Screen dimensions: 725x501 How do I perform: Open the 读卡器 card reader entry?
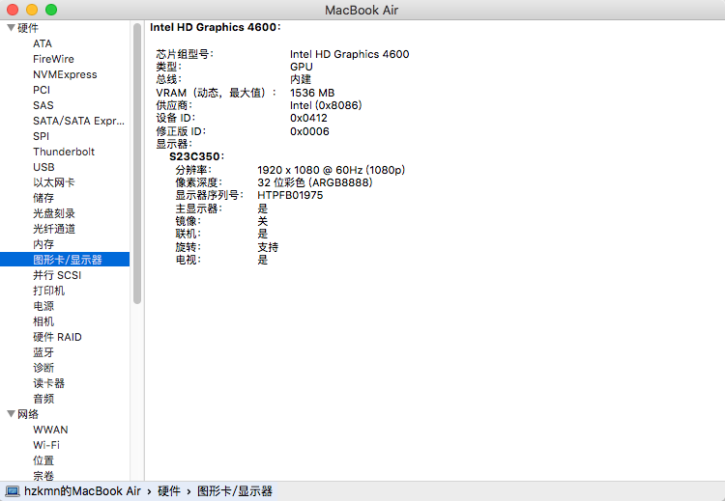pyautogui.click(x=48, y=383)
